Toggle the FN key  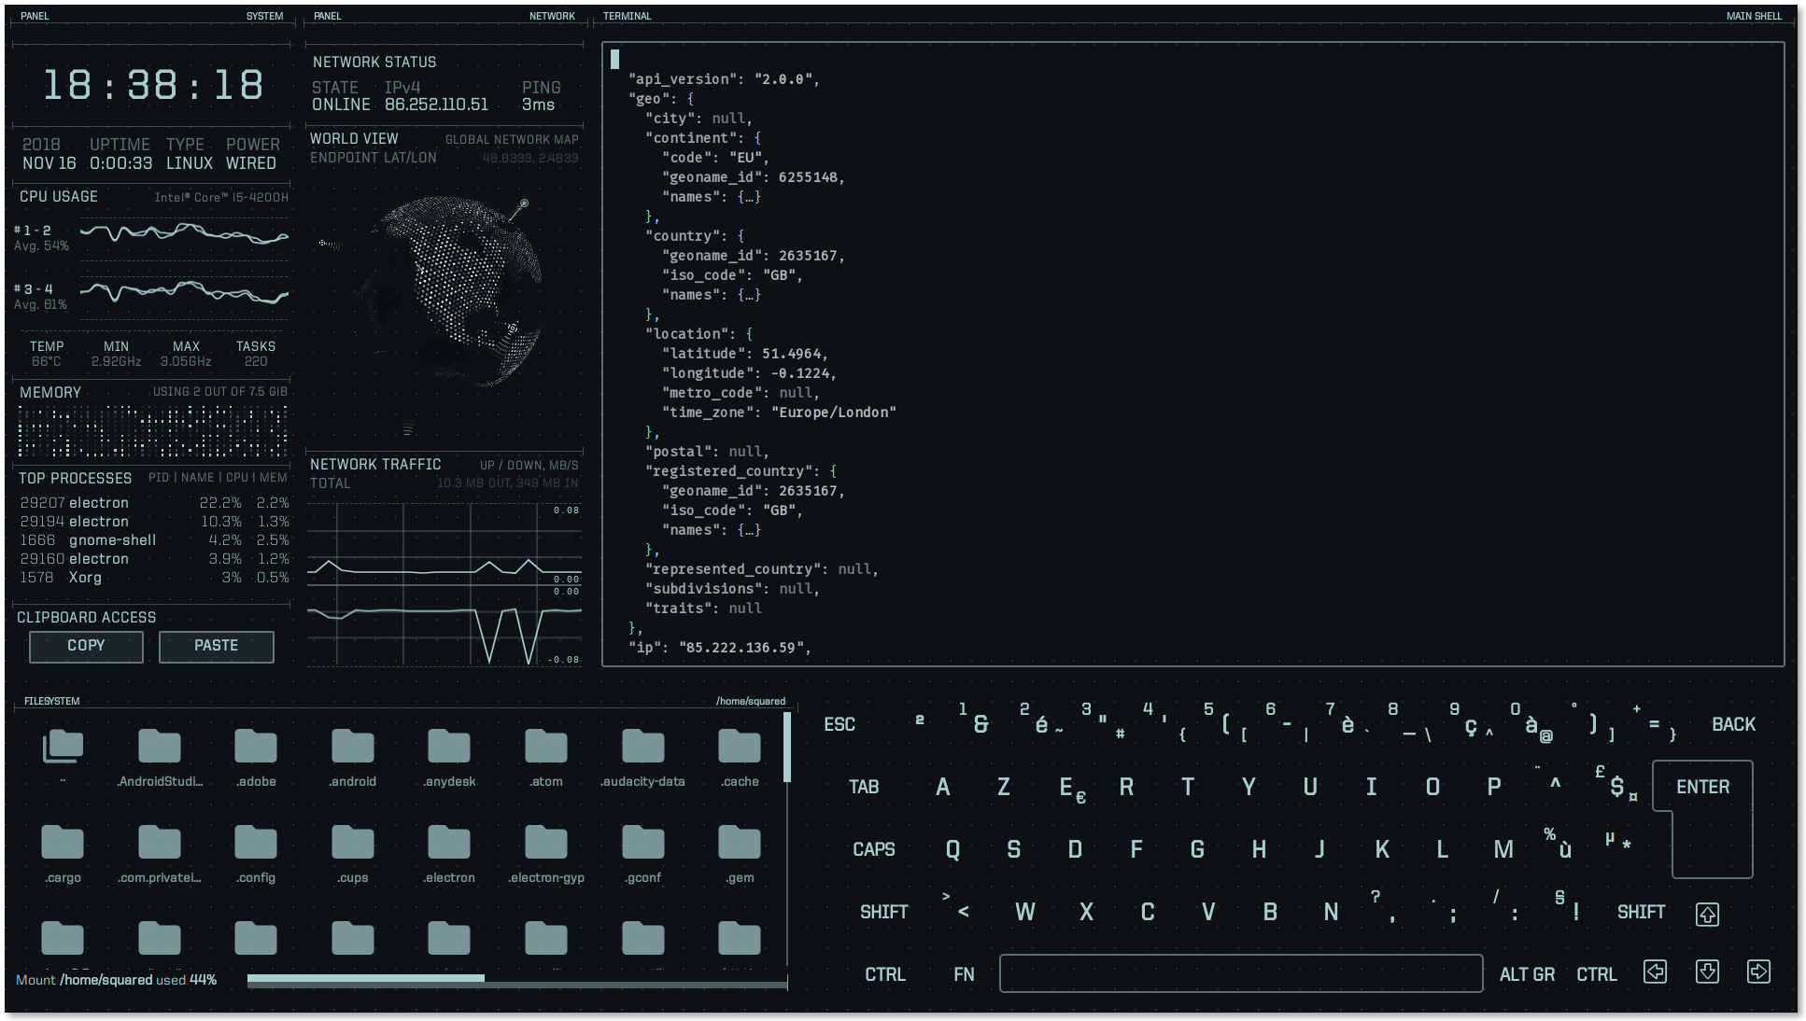(964, 974)
